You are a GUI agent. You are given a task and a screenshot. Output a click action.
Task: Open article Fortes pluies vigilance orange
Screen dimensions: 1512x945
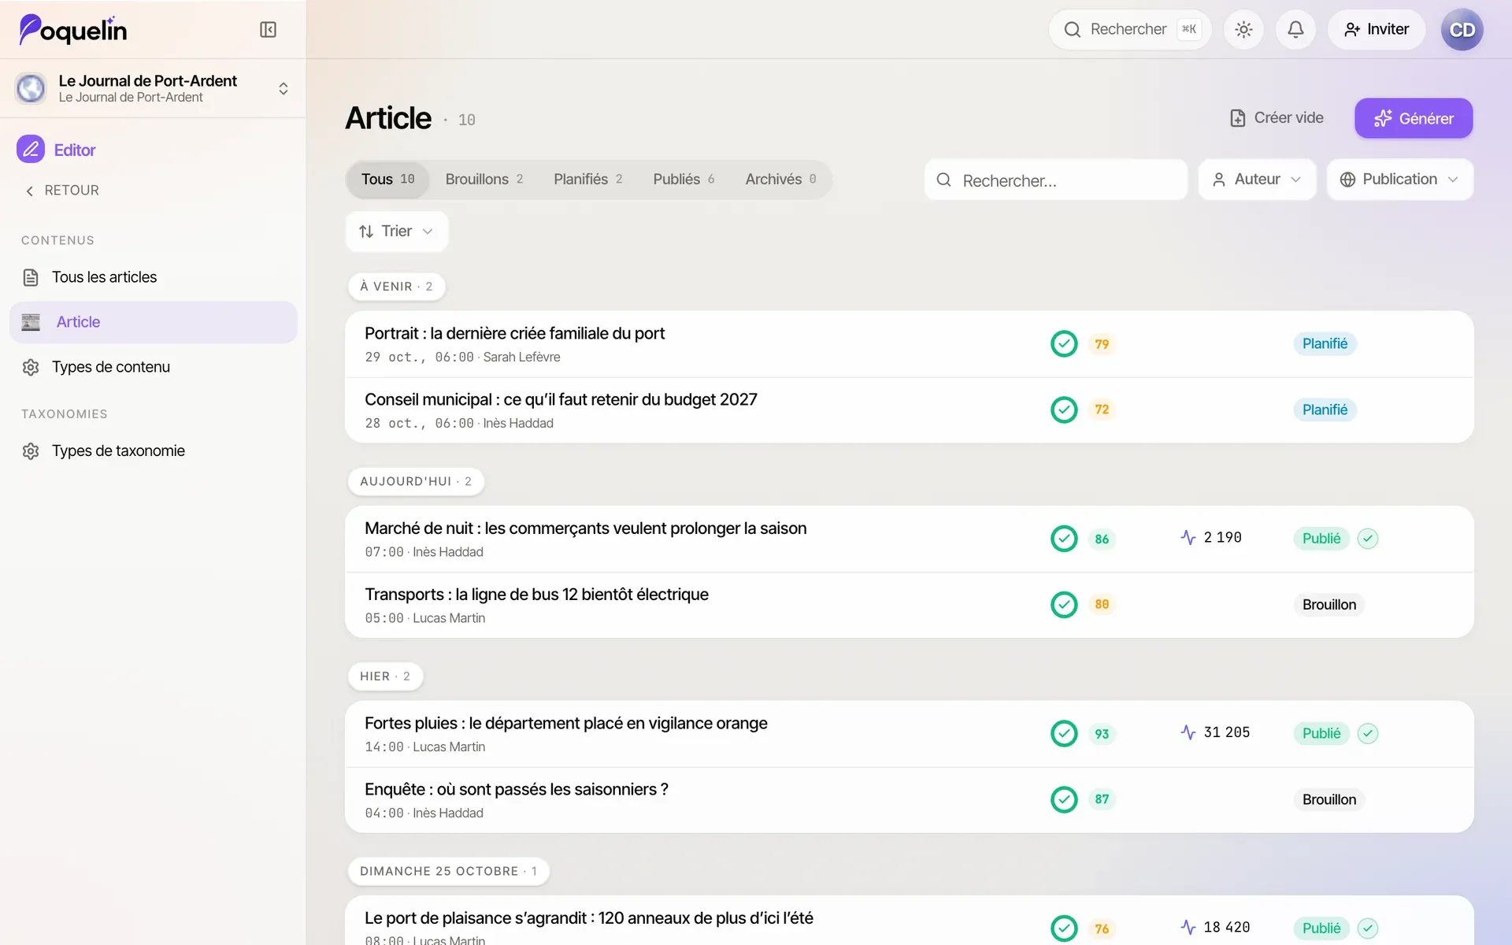click(565, 723)
